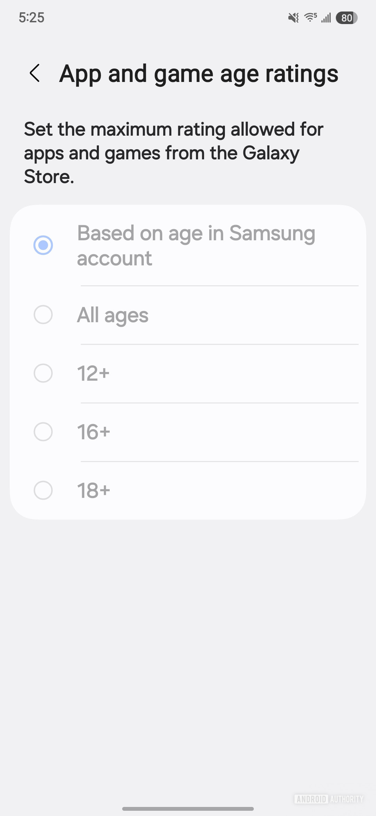This screenshot has height=816, width=376.
Task: Tap the cellular signal strength icon
Action: point(326,17)
